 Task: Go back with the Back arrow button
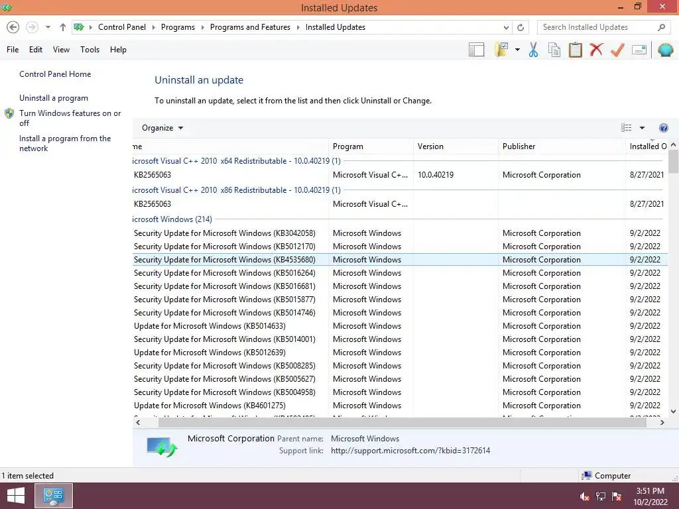pyautogui.click(x=13, y=27)
